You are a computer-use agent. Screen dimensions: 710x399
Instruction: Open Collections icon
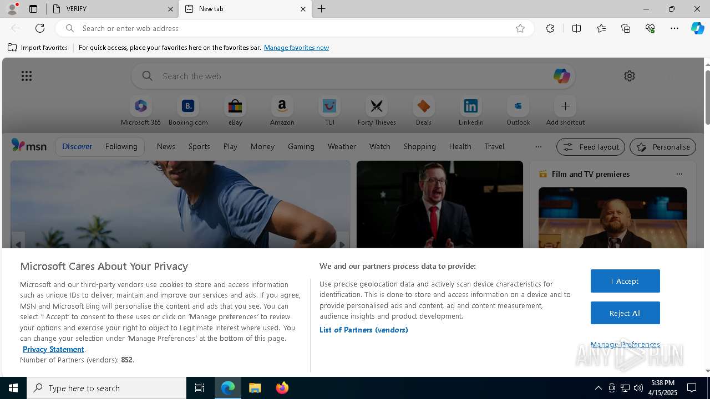626,28
